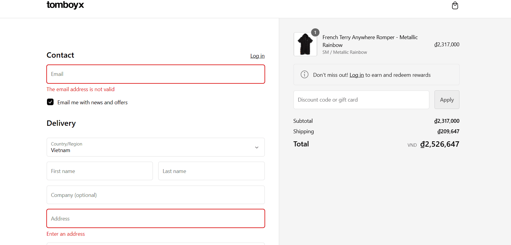This screenshot has width=511, height=245.
Task: Click the Apply discount button
Action: tap(447, 100)
